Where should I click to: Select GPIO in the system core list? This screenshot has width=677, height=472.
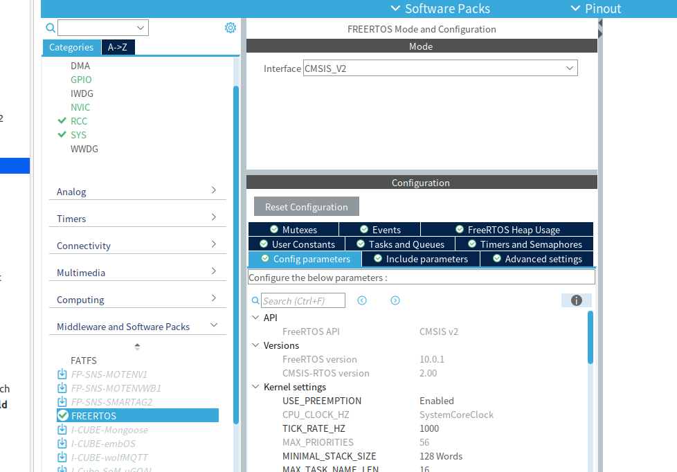coord(81,80)
